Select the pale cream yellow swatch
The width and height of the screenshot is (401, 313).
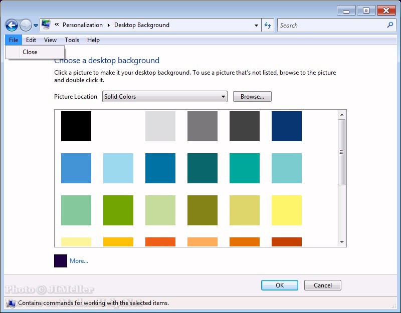[x=76, y=242]
